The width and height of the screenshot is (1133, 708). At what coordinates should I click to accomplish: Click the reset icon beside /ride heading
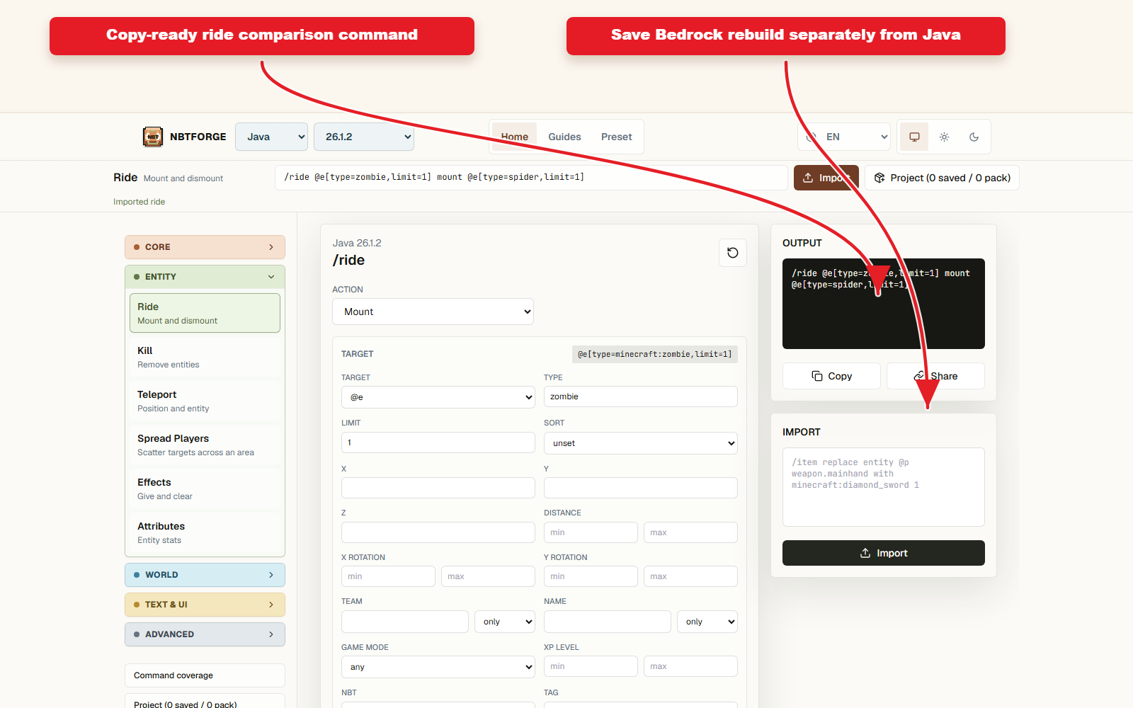click(733, 253)
